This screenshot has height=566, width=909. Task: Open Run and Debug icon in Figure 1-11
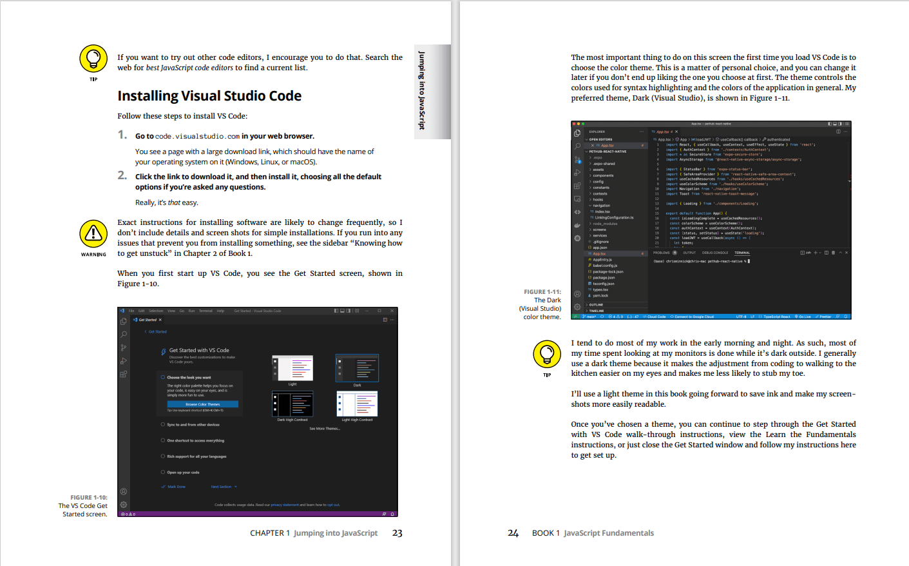point(577,173)
